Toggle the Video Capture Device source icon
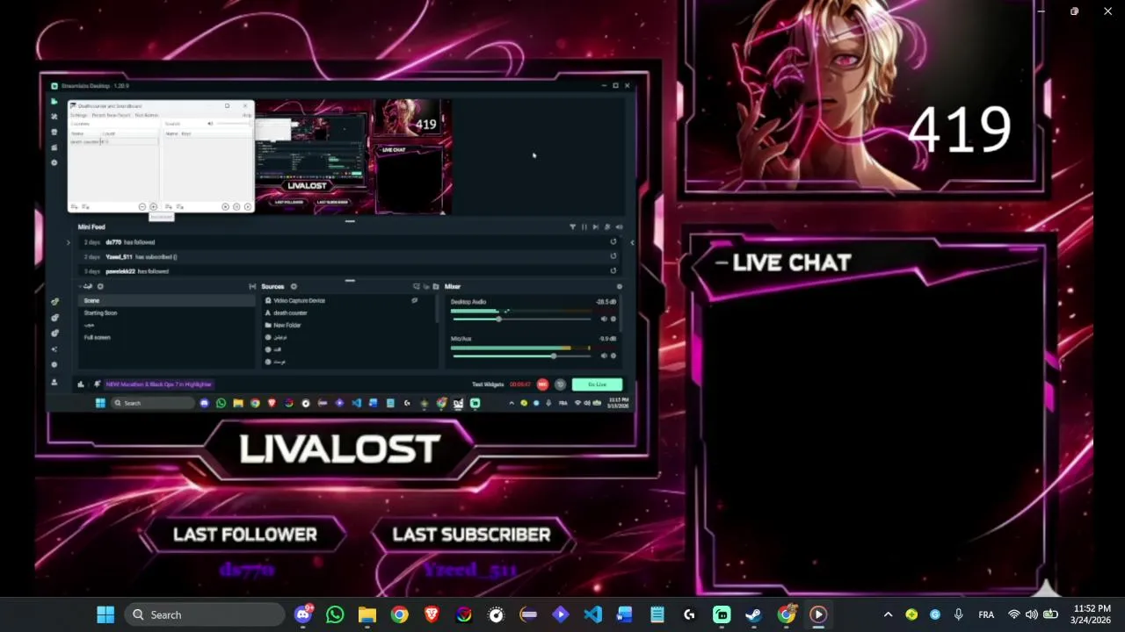 414,300
